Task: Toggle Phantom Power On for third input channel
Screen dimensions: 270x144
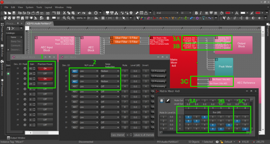Action: (45, 79)
